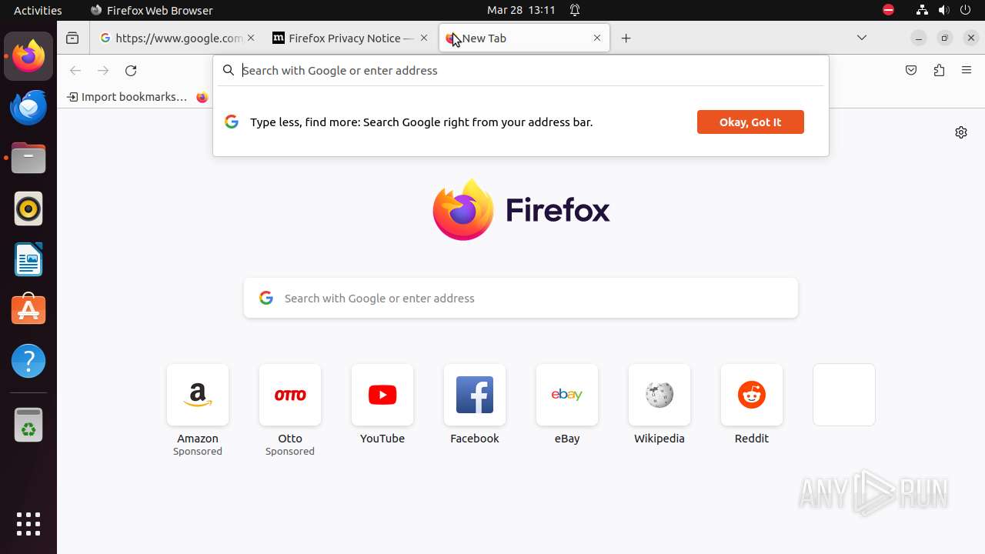Click the red do-not-disturb indicator icon
Viewport: 985px width, 554px height.
pyautogui.click(x=889, y=10)
